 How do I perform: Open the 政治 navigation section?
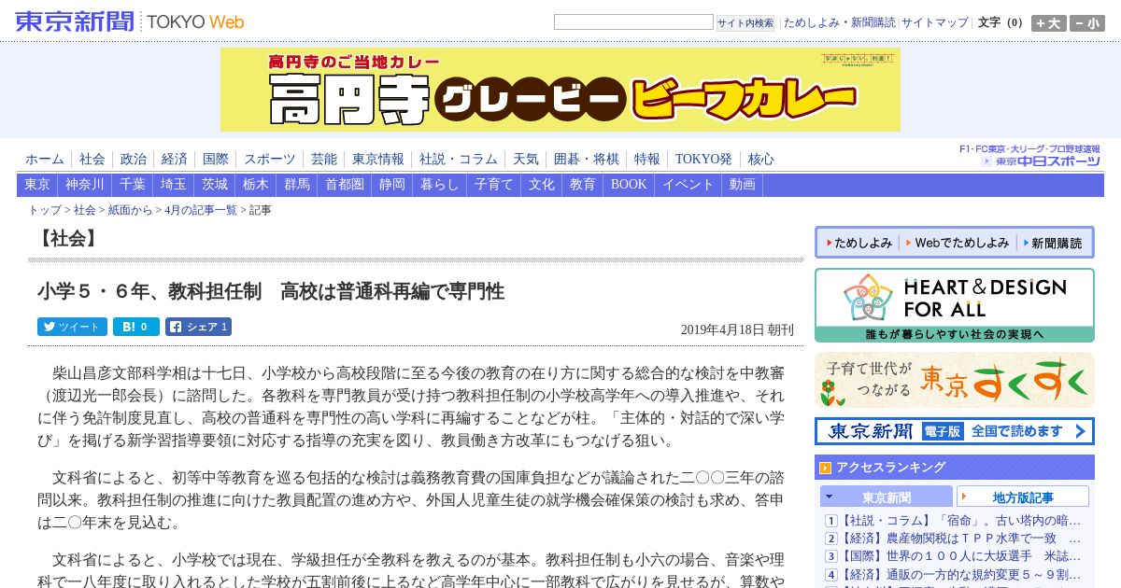click(x=133, y=159)
